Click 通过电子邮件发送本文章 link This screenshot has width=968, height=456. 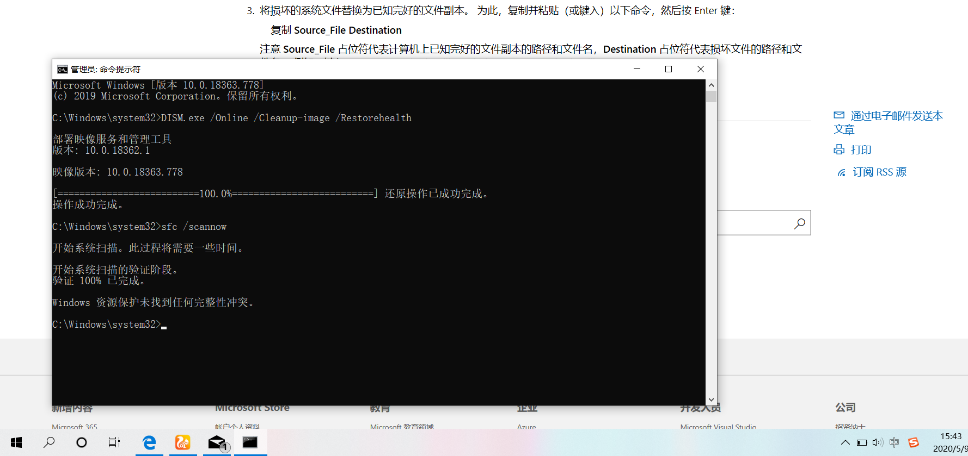pos(888,122)
